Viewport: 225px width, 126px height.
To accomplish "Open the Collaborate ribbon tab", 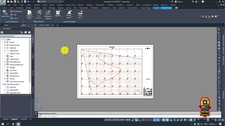I will coord(106,8).
